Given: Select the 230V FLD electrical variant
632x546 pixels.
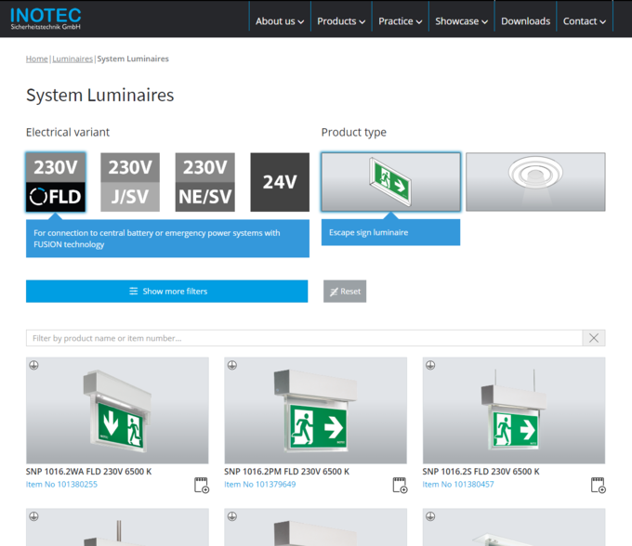Looking at the screenshot, I should (56, 182).
